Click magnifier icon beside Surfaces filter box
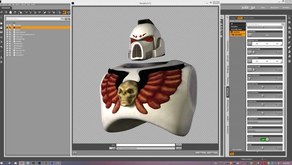Screen dimensions: 292x165 coord(283,25)
